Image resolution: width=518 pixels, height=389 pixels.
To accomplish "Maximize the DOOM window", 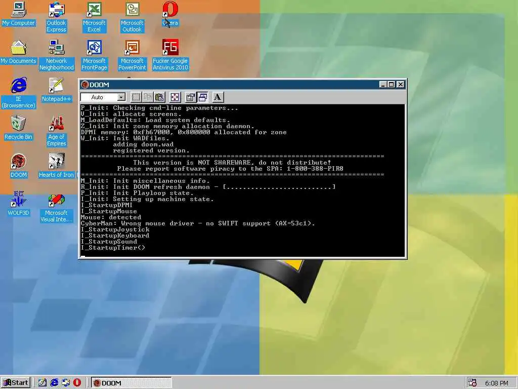I will pyautogui.click(x=391, y=85).
